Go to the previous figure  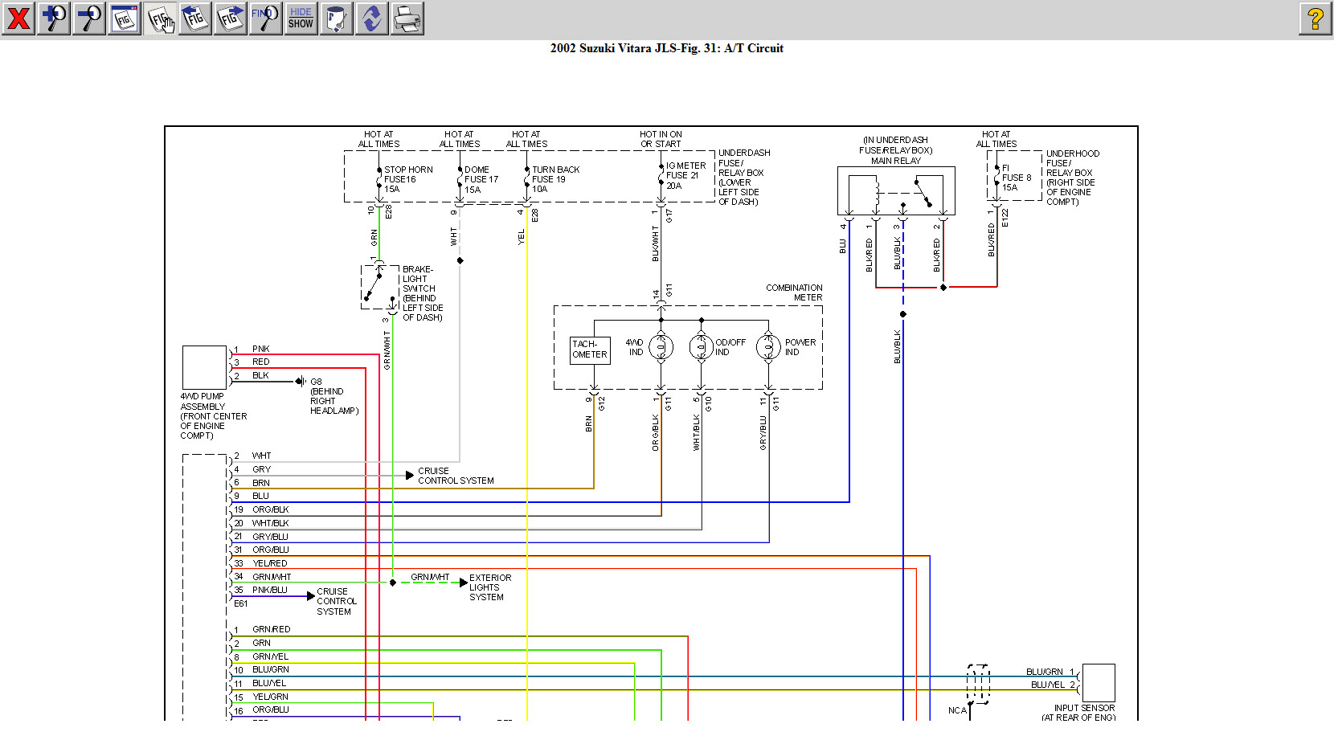click(194, 18)
